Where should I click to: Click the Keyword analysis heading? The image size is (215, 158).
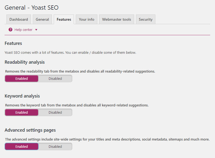click(22, 96)
